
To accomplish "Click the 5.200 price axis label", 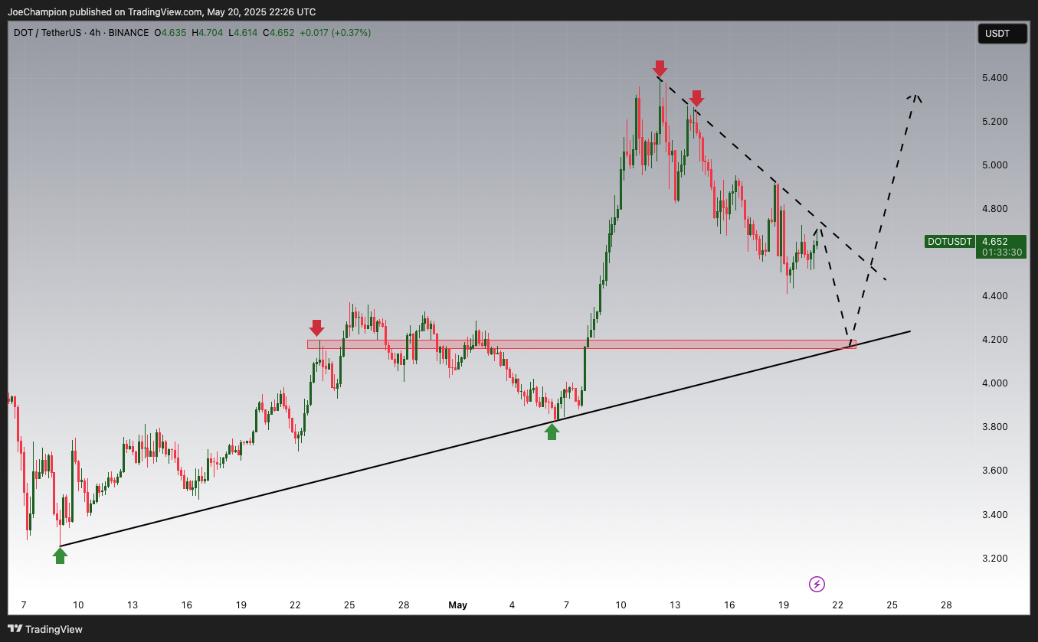I will coord(995,122).
